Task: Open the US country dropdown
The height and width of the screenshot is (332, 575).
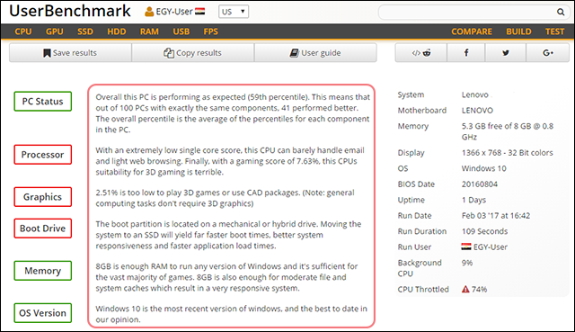Action: tap(234, 12)
